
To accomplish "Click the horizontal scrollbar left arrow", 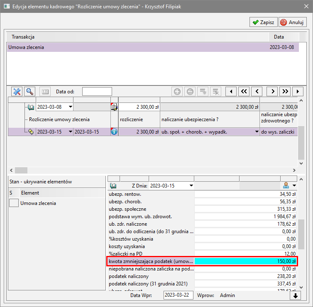I will click(x=11, y=171).
